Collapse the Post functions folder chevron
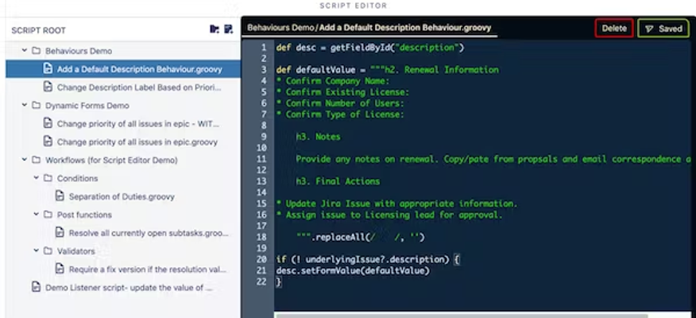696x318 pixels. (x=37, y=215)
